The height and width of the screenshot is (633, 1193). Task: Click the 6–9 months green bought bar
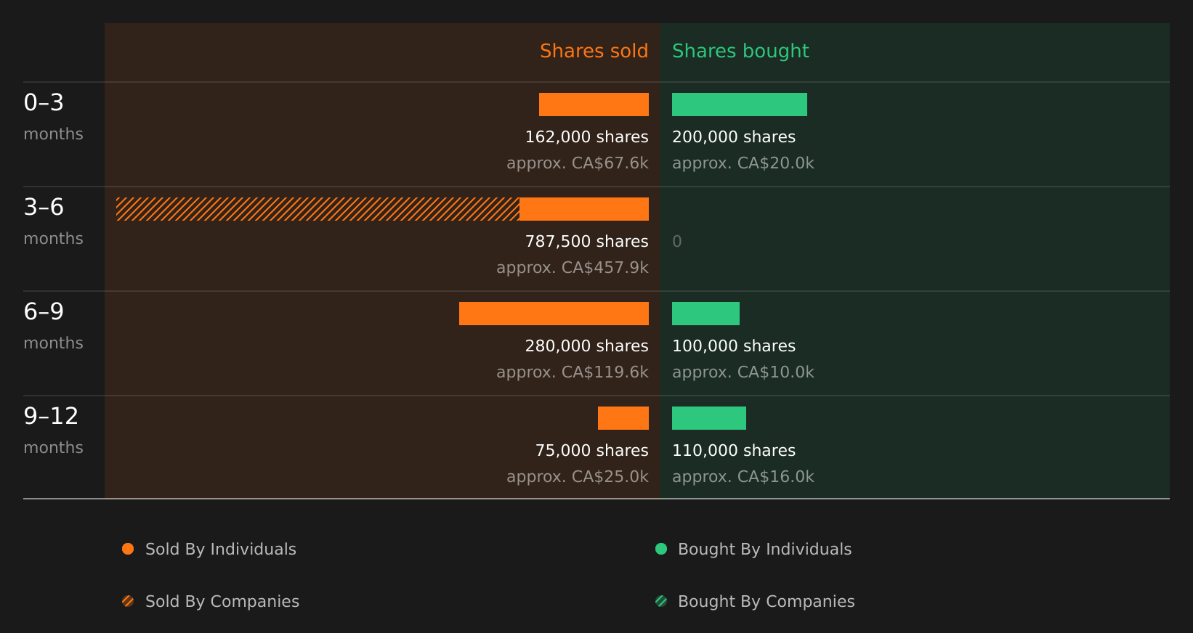click(x=705, y=314)
